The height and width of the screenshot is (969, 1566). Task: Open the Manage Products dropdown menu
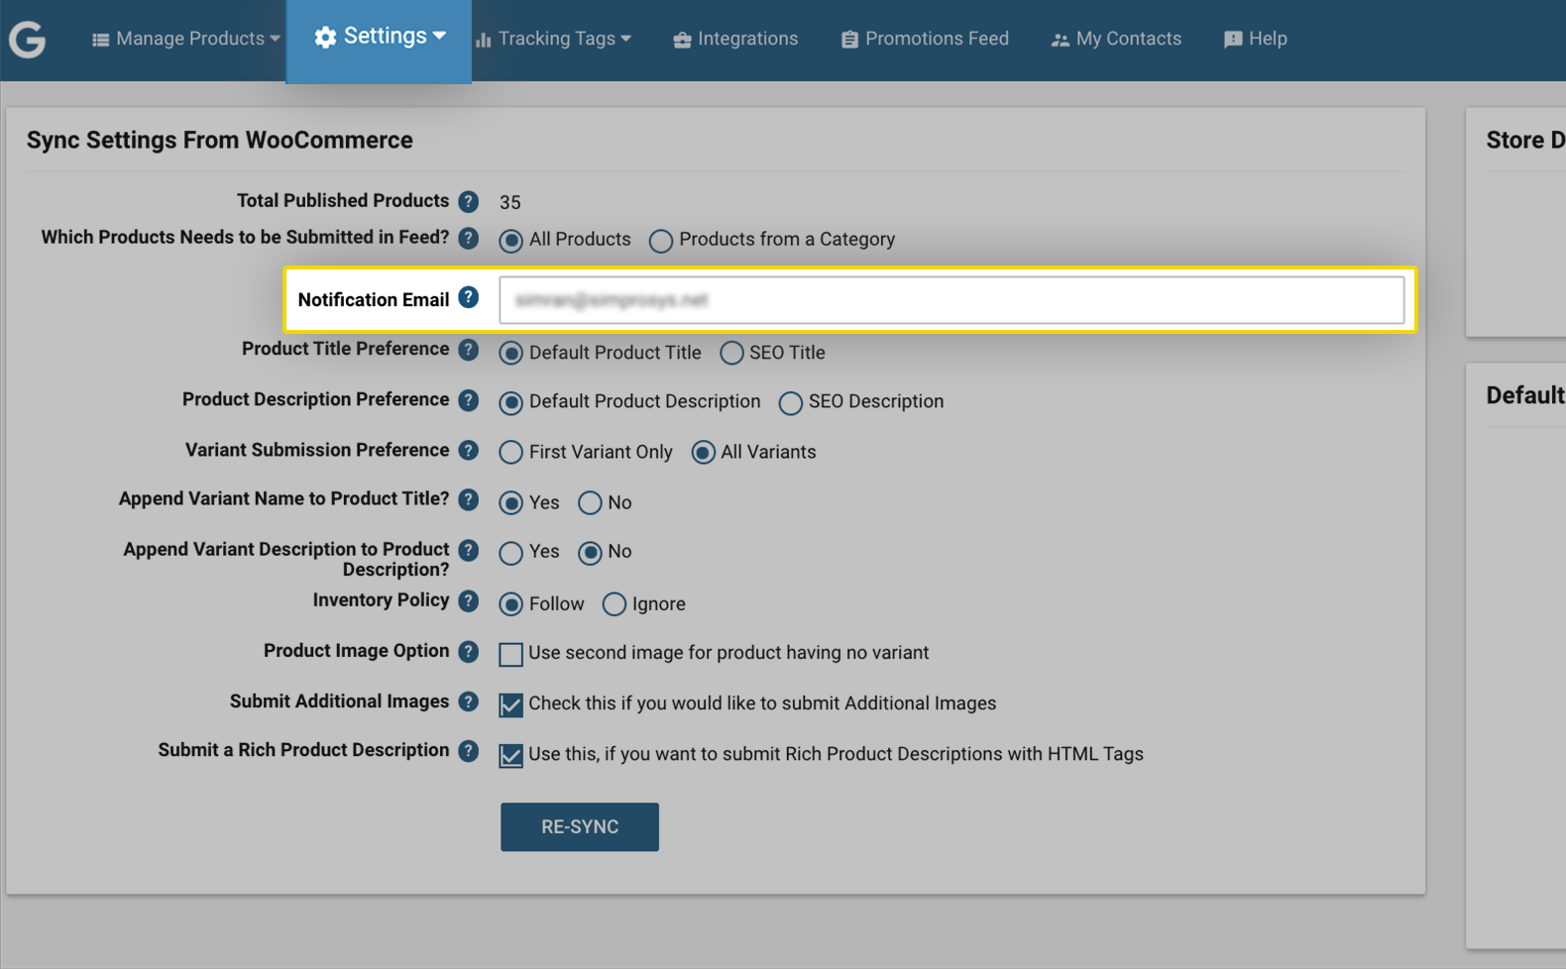click(186, 39)
